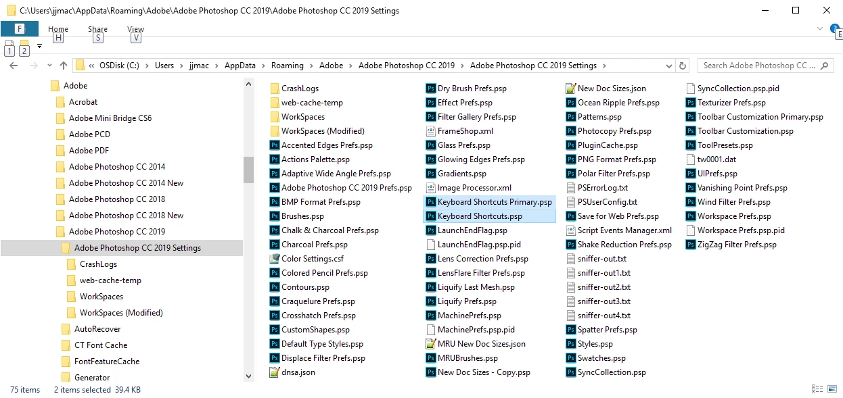Image resolution: width=843 pixels, height=398 pixels.
Task: Expand the ribbon with the chevron arrow
Action: (x=820, y=28)
